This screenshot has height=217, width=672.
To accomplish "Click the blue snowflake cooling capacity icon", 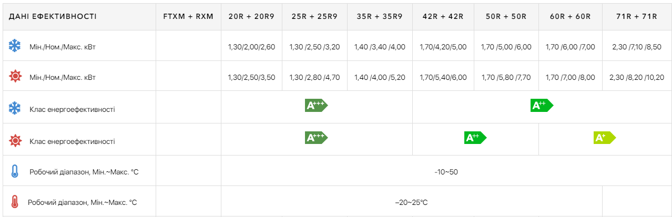I will click(x=15, y=46).
